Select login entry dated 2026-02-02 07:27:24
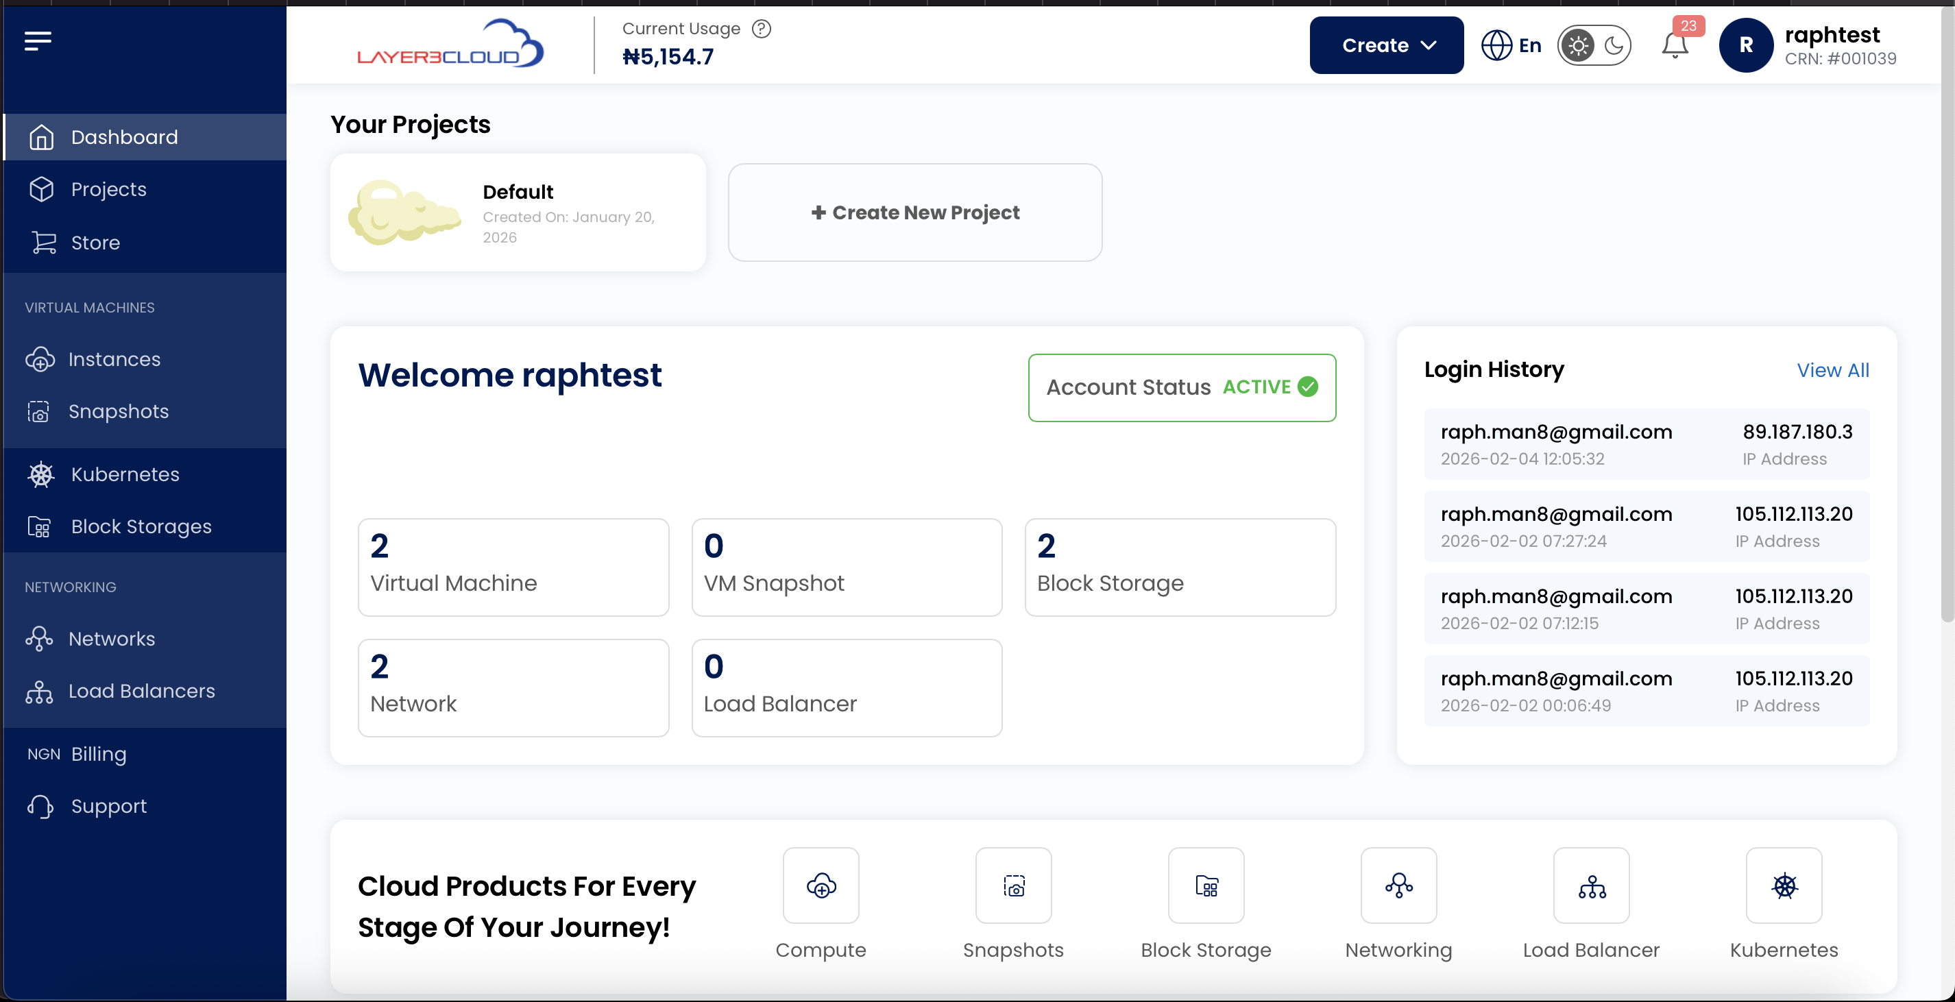 tap(1647, 526)
